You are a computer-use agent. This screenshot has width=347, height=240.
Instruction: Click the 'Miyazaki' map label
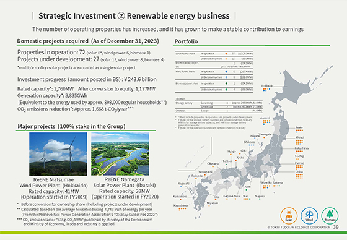[x=213, y=203]
